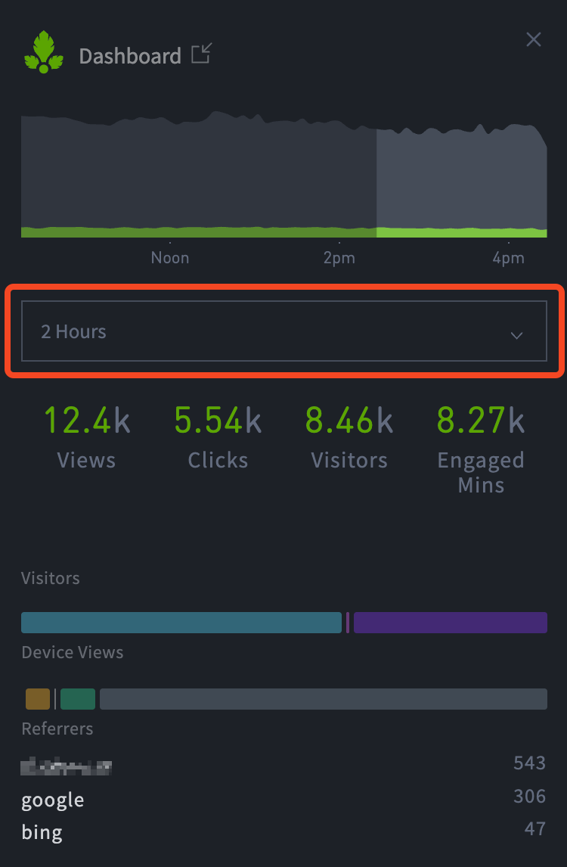The width and height of the screenshot is (567, 867).
Task: Click the highlighted recent section of traffic chart
Action: (461, 182)
